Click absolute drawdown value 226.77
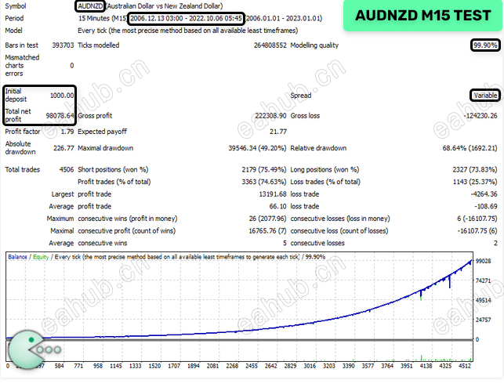The height and width of the screenshot is (387, 504). [63, 148]
